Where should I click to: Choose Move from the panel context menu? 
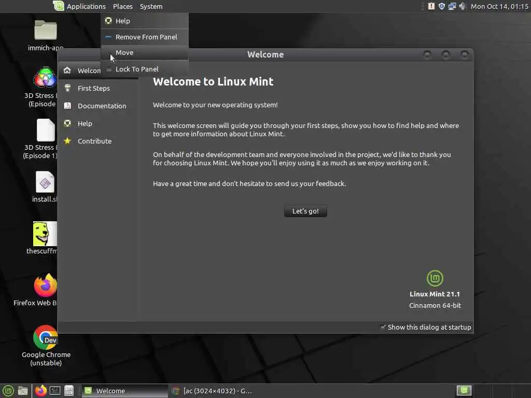(145, 53)
